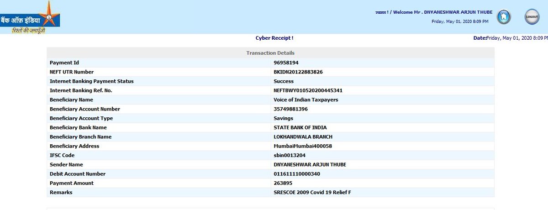Click the Beneficiary Bank Name label
The image size is (548, 210).
(x=79, y=127)
